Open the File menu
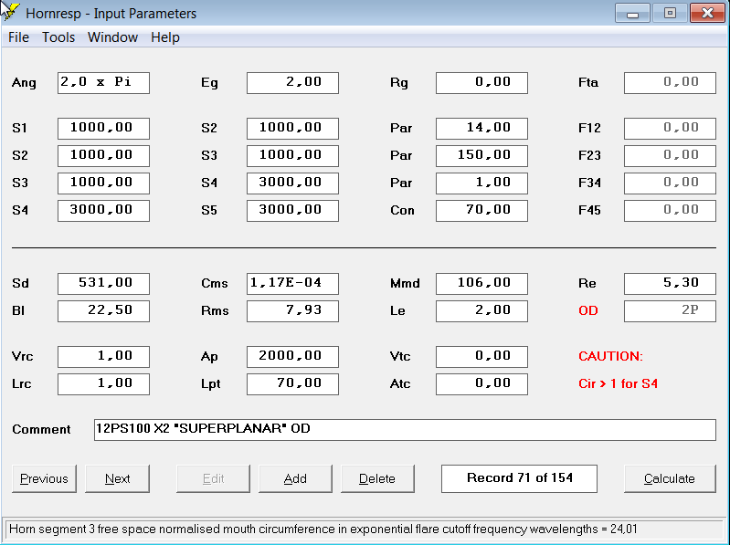 point(18,37)
